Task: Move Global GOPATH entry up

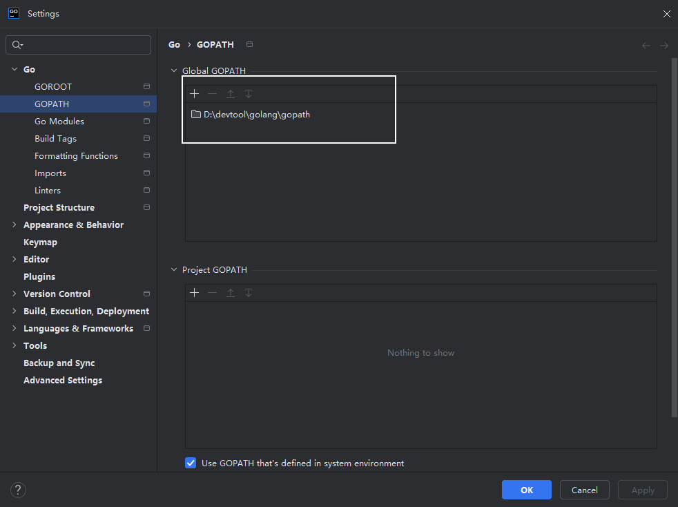Action: 231,94
